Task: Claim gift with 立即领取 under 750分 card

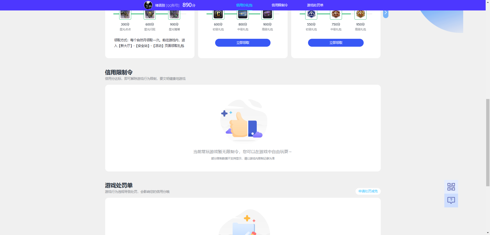Action: point(336,43)
